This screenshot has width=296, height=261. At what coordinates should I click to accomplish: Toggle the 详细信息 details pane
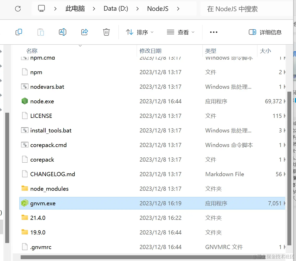coord(265,32)
